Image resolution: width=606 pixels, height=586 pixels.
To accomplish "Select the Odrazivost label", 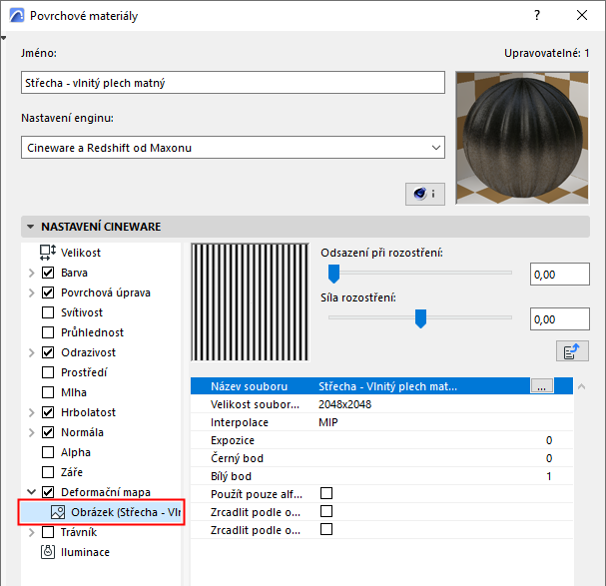I will click(88, 352).
